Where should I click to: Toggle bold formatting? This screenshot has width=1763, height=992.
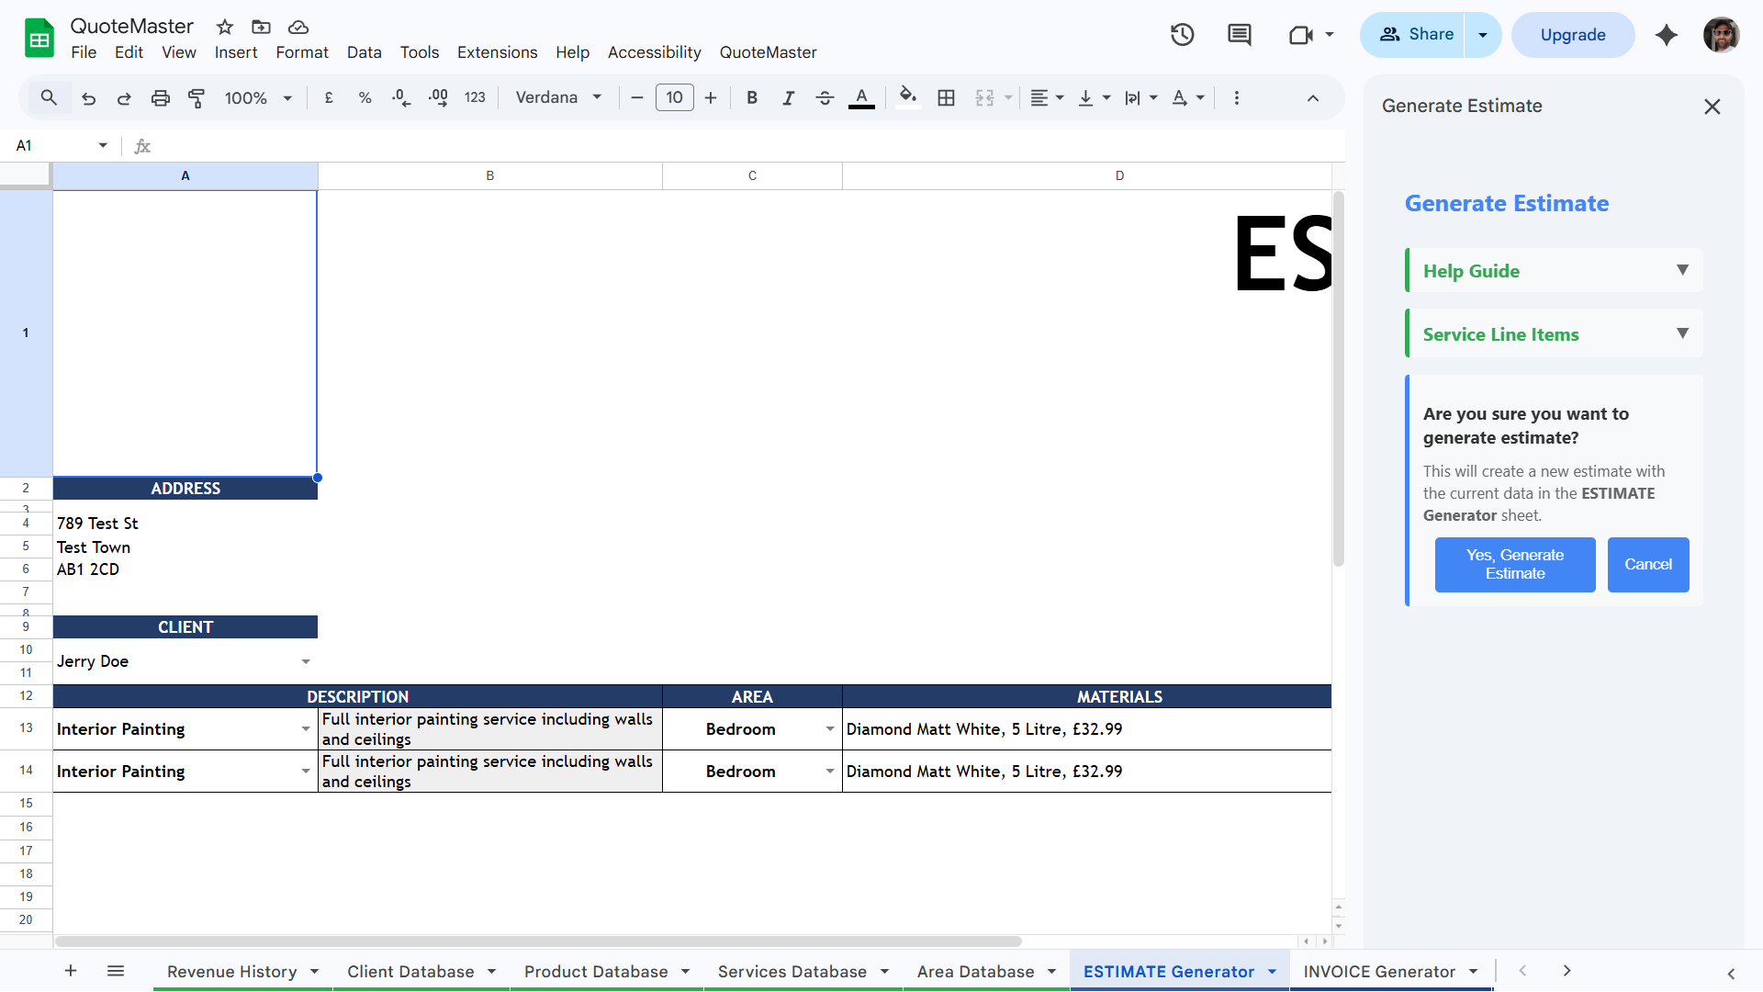point(752,97)
